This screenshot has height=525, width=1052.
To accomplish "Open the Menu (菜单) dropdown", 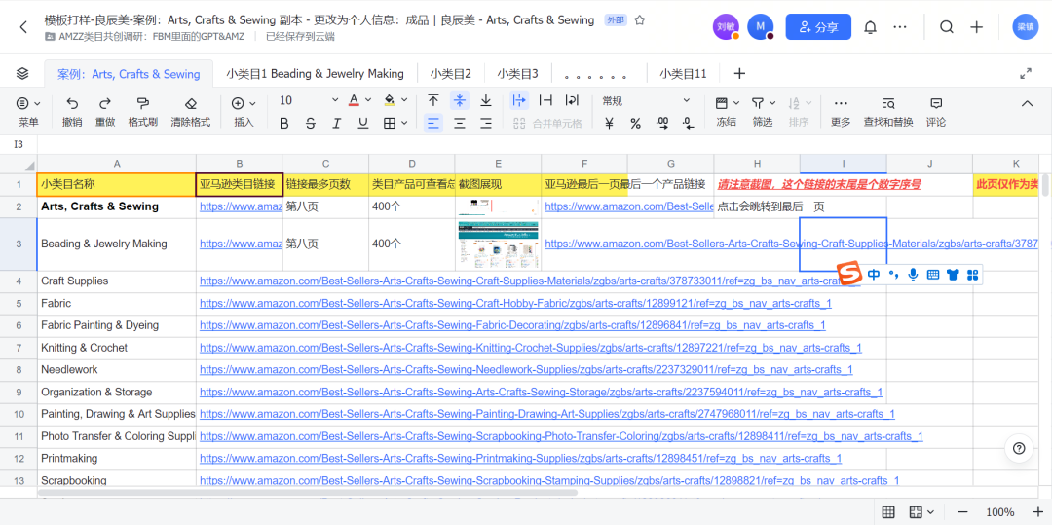I will tap(28, 112).
